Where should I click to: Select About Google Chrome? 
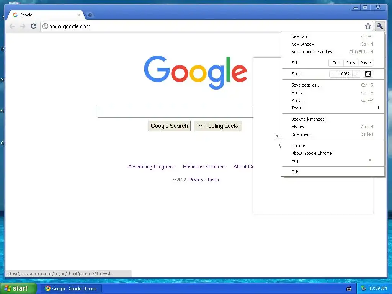tap(333, 153)
